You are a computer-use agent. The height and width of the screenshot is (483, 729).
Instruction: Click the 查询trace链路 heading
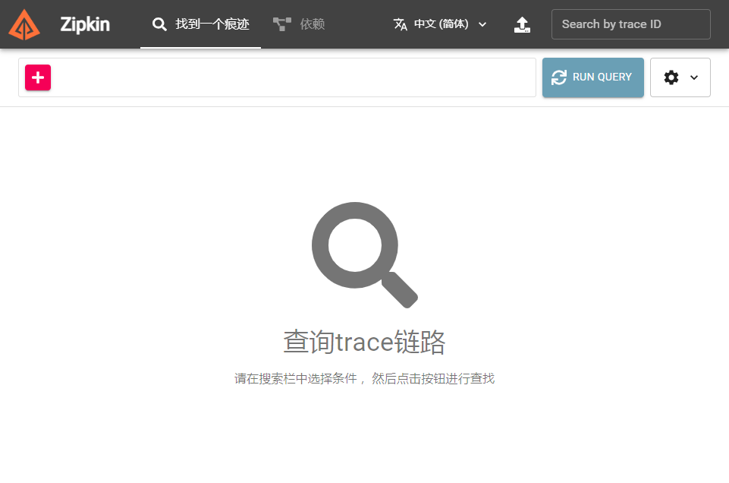pos(364,342)
